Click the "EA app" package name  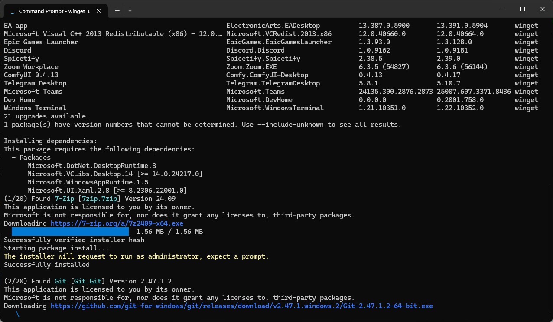[16, 26]
